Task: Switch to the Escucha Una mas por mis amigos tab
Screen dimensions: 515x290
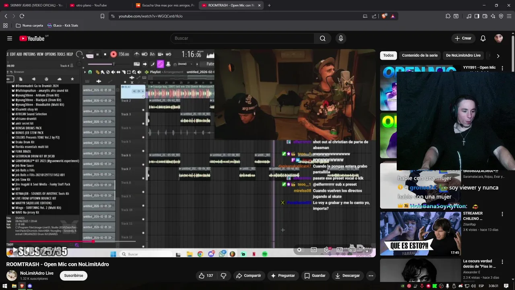Action: point(165,5)
